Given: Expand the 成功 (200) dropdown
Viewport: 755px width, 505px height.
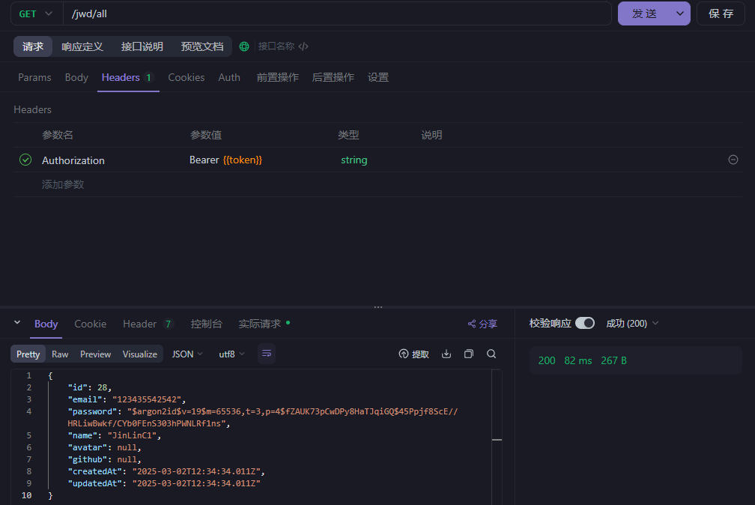Looking at the screenshot, I should [632, 324].
